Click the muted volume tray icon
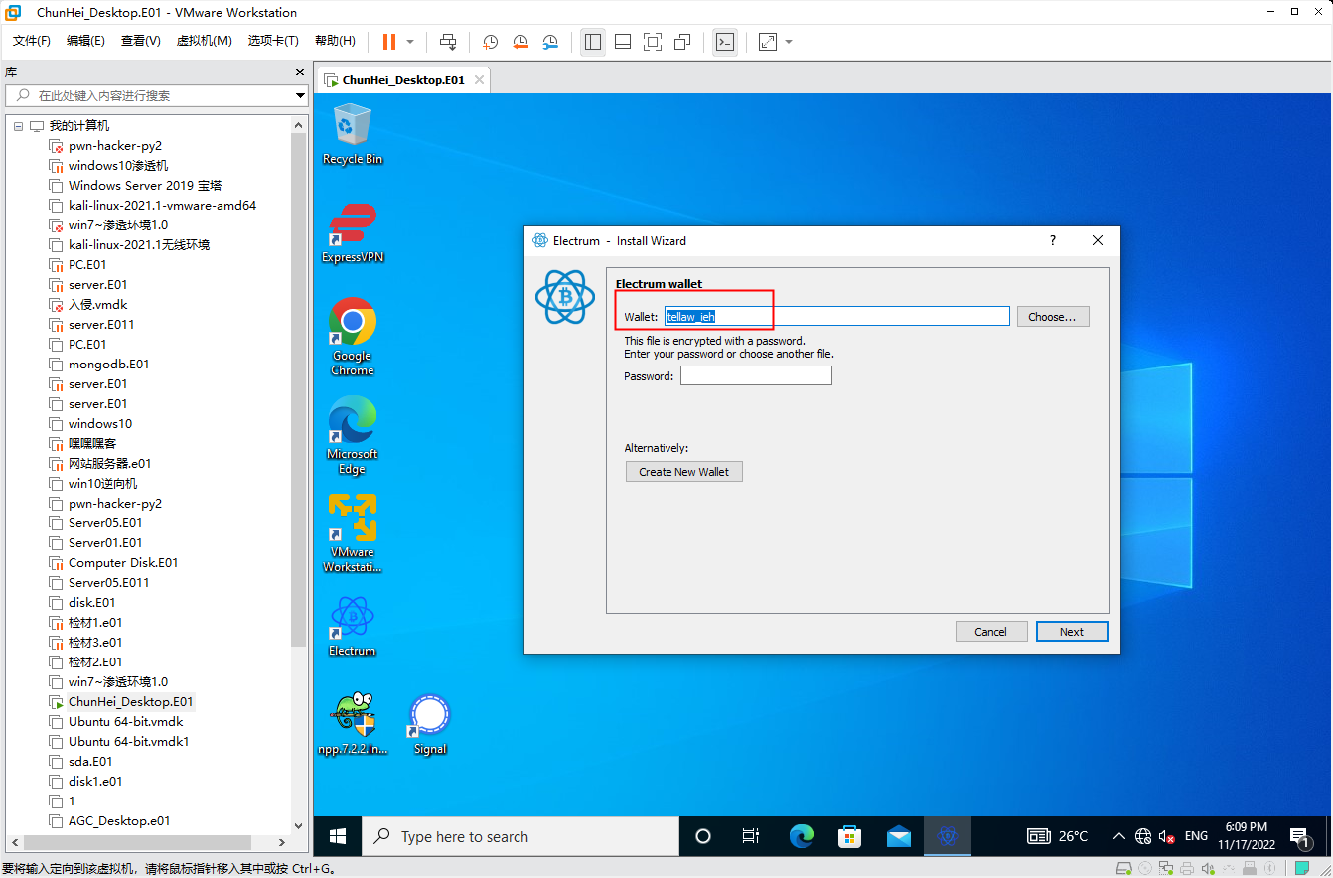Screen dimensions: 1333x878 [x=1168, y=836]
